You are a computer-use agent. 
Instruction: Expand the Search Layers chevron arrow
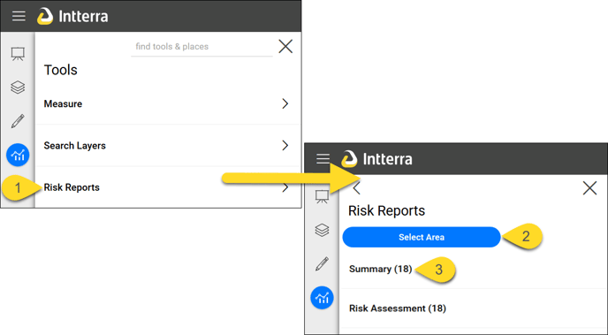pyautogui.click(x=285, y=145)
